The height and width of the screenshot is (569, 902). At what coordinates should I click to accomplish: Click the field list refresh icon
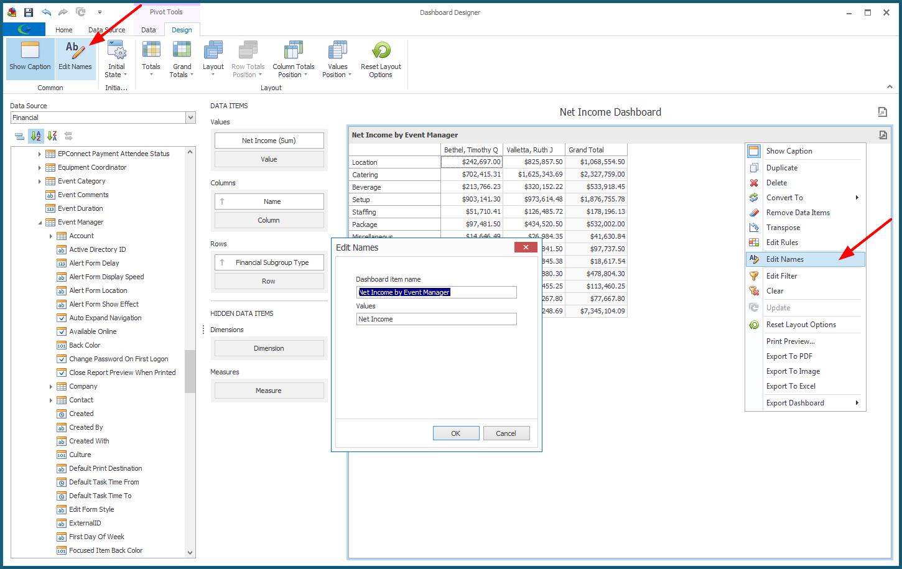[x=68, y=136]
